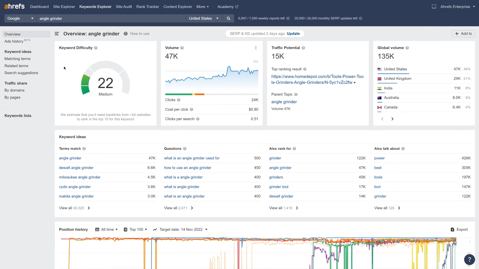Screen dimensions: 479x269
Task: Open the dewalt angle grinder keyword link
Action: 76,168
